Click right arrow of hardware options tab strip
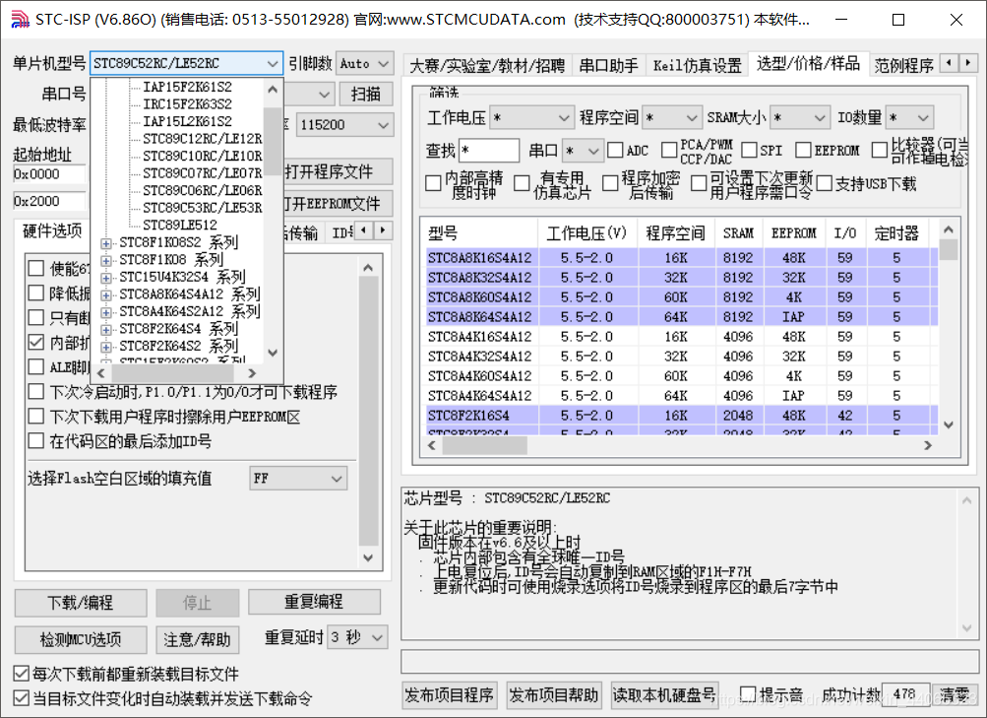The height and width of the screenshot is (718, 987). point(383,230)
